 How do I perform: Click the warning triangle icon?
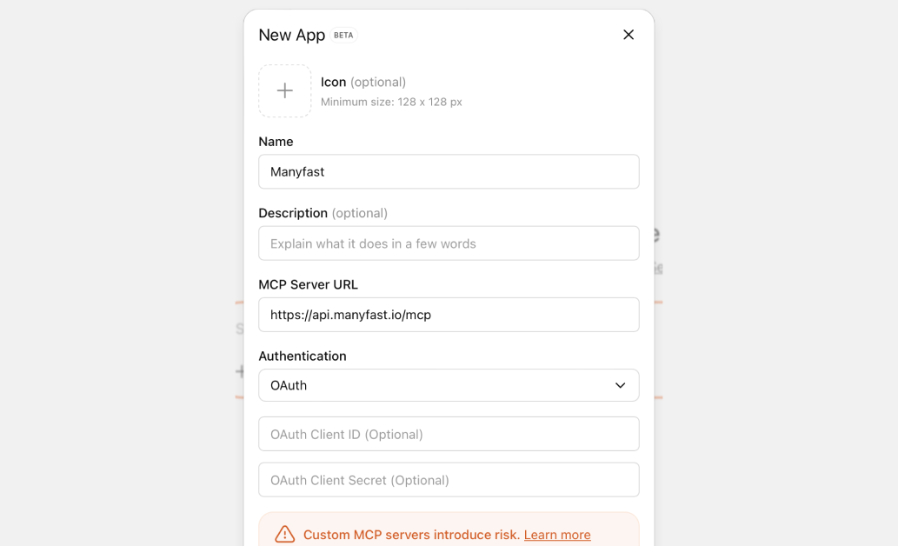[x=284, y=535]
